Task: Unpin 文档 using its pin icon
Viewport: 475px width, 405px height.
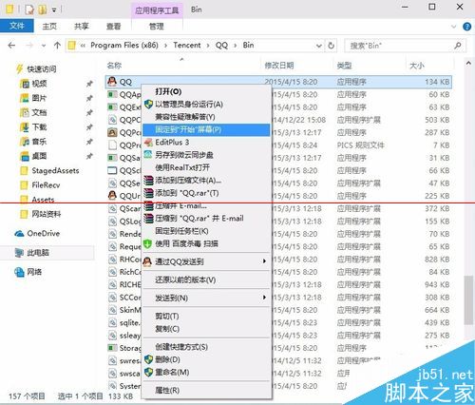Action: point(89,112)
